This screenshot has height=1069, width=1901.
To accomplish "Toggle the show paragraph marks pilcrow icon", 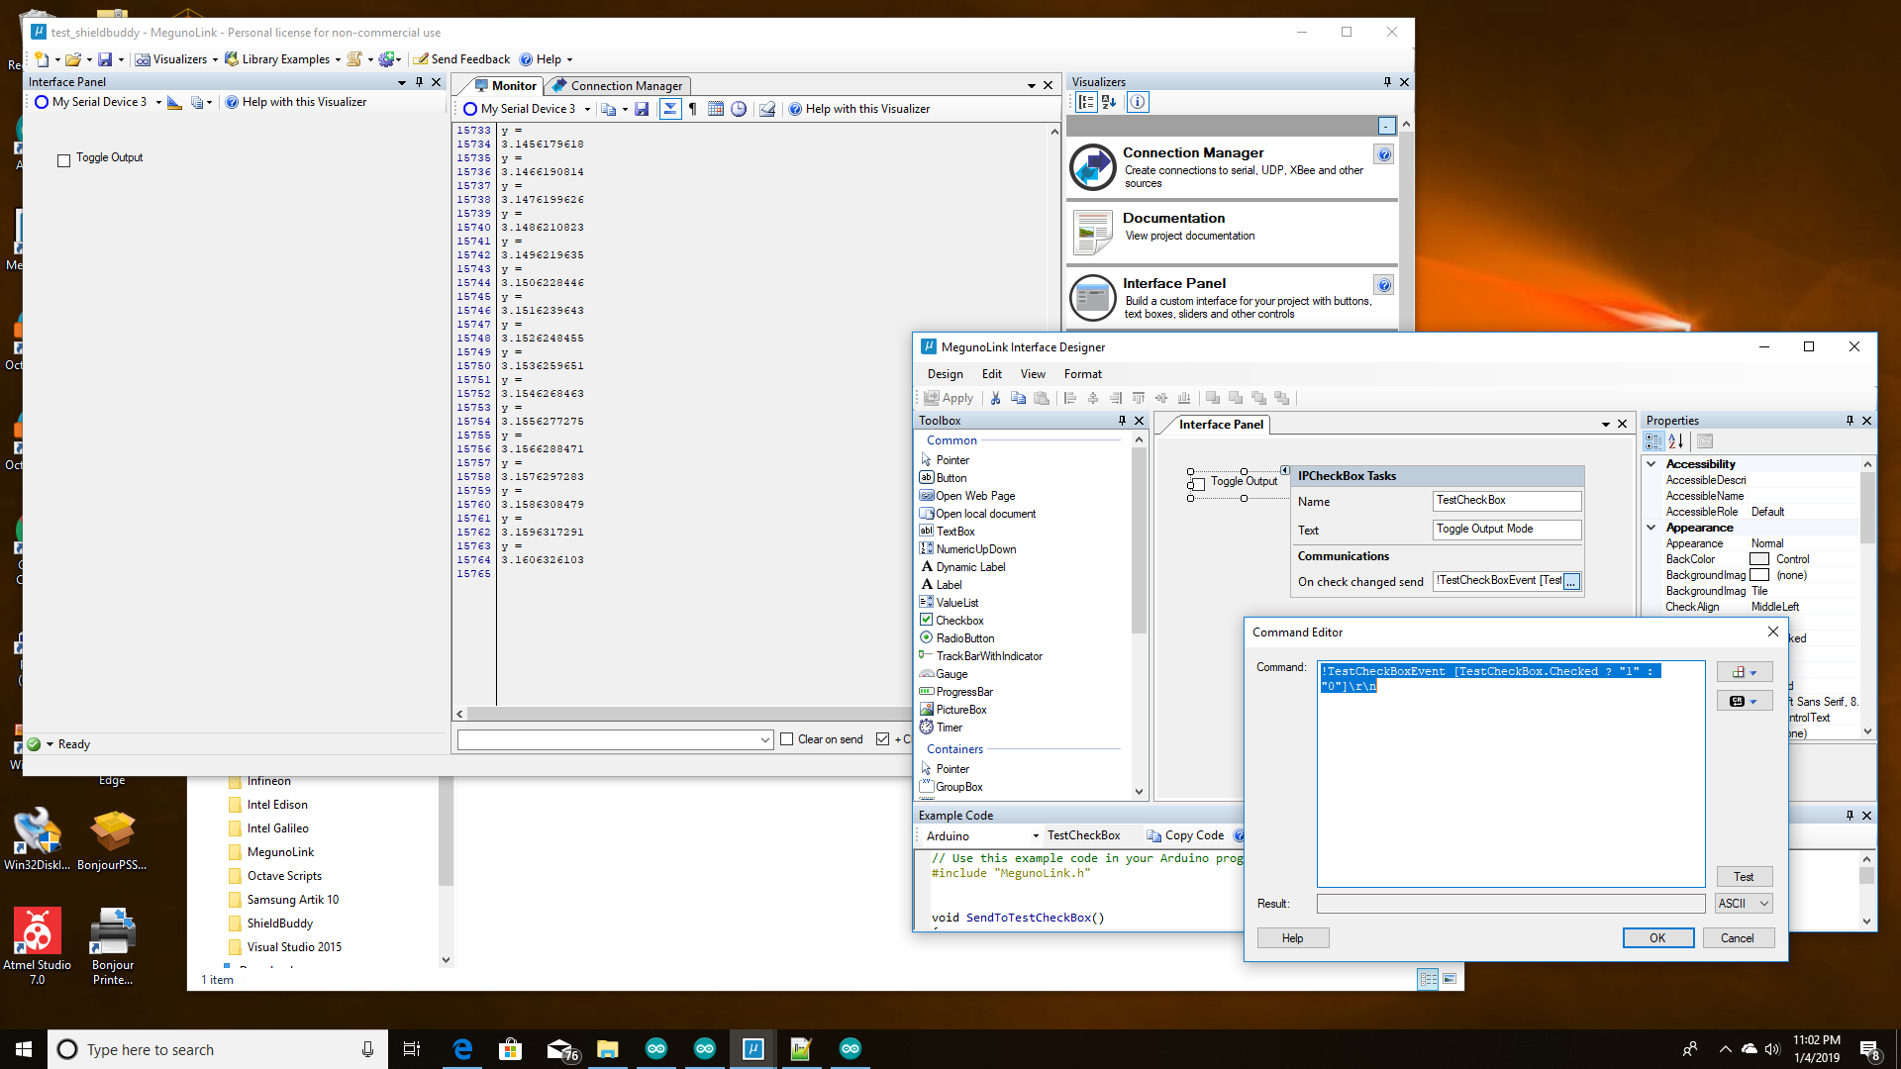I will (692, 109).
